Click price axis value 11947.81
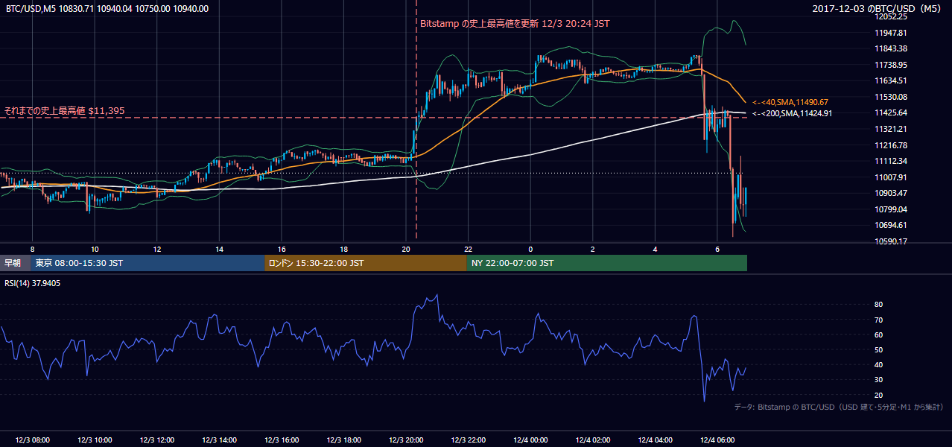Viewport: 952px width, 447px height. coord(890,33)
